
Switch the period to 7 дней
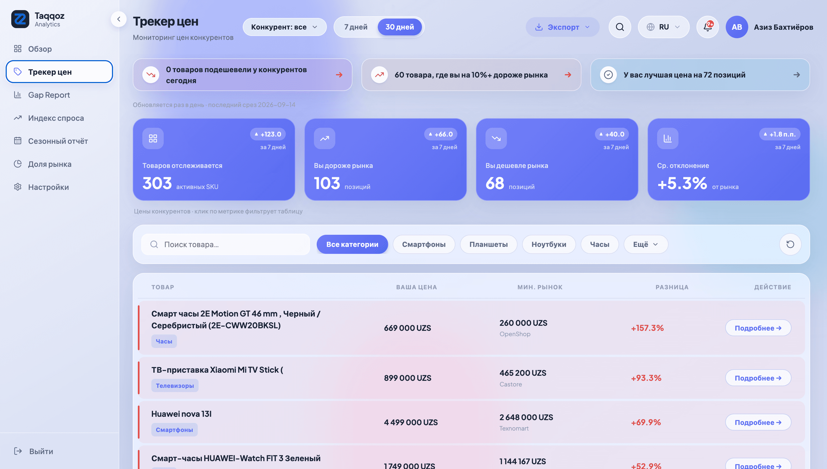click(356, 27)
